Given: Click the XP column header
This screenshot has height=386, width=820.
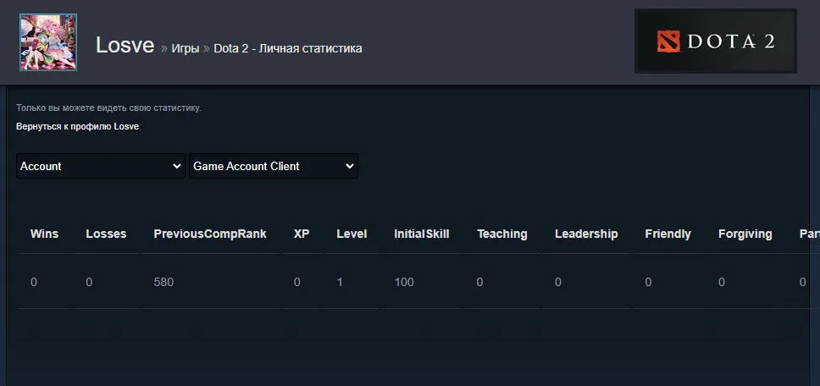Looking at the screenshot, I should point(302,234).
